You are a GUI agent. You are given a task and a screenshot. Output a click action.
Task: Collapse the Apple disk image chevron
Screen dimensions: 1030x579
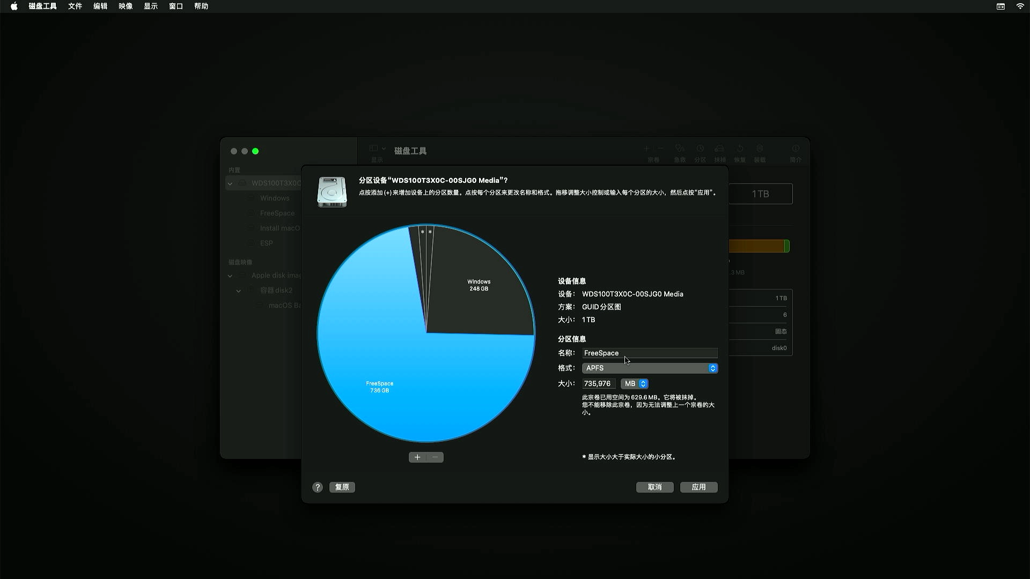[230, 276]
